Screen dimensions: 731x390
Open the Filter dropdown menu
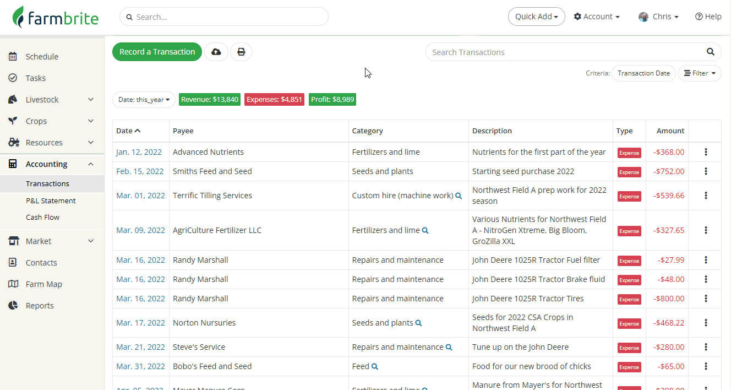700,73
